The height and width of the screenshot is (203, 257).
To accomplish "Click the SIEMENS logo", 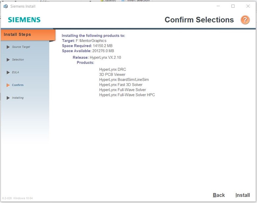I will [x=24, y=20].
